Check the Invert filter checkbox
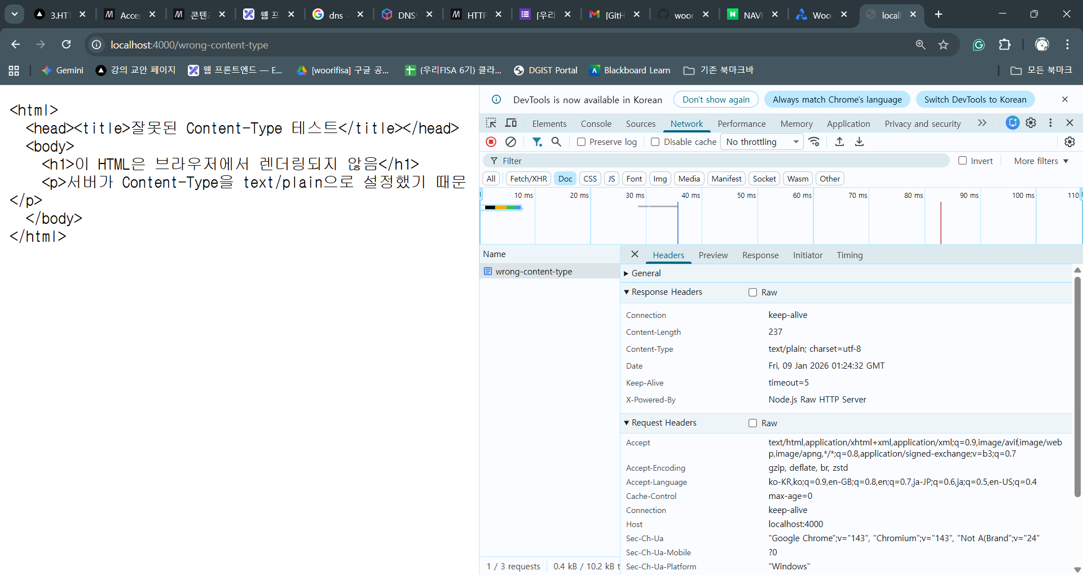This screenshot has height=575, width=1083. click(x=962, y=161)
